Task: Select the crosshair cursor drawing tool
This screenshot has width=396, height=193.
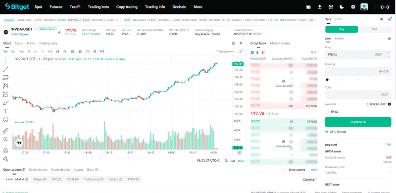Action: (5, 61)
